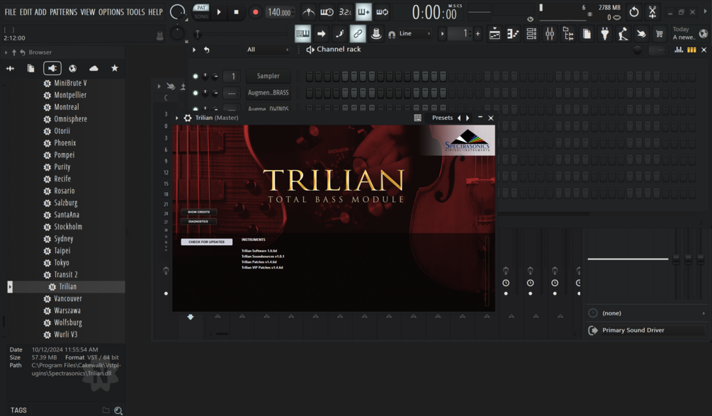The height and width of the screenshot is (416, 712).
Task: Toggle the Trilian detached window grid icon
Action: (x=418, y=118)
